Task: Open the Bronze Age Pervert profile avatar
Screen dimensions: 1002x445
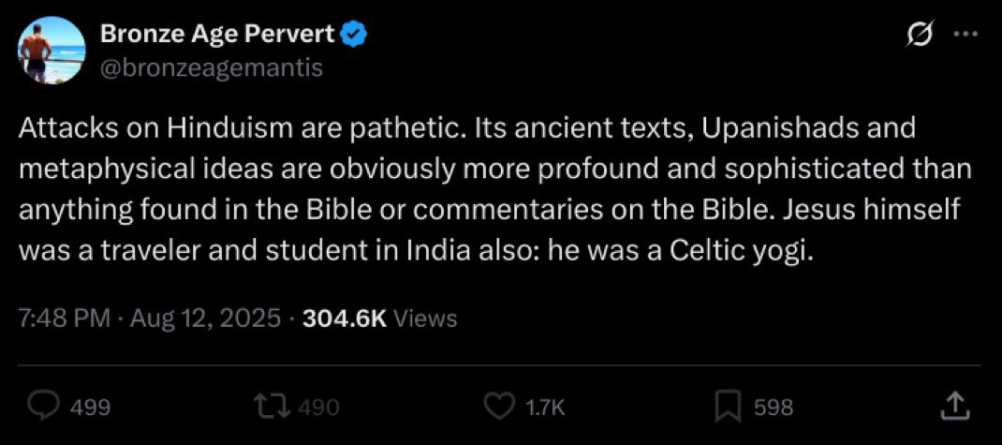Action: [x=52, y=50]
